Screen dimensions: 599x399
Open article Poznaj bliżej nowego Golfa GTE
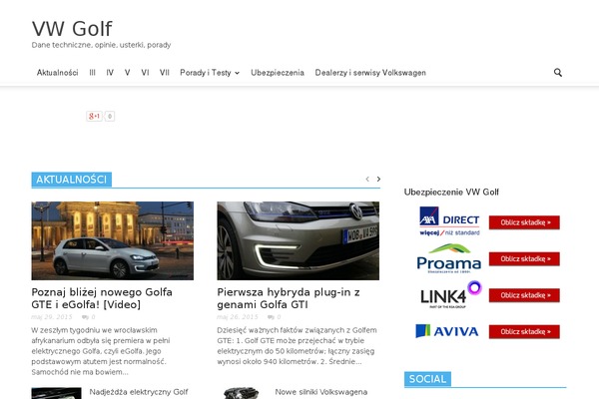tap(102, 298)
